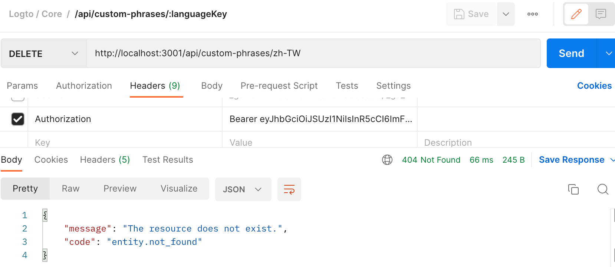Open the JSON format dropdown
Viewport: 615px width, 267px height.
[x=243, y=189]
